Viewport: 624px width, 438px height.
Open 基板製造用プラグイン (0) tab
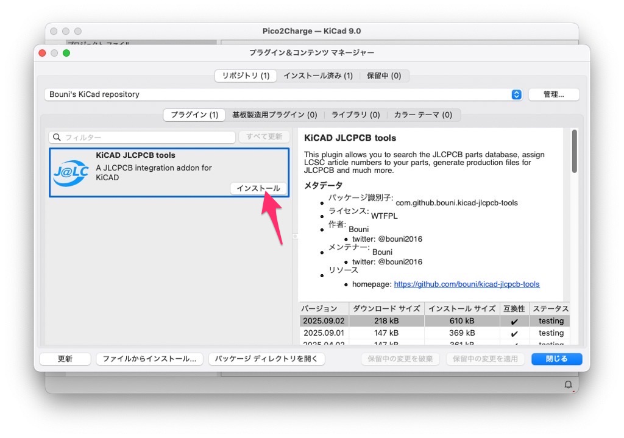274,115
